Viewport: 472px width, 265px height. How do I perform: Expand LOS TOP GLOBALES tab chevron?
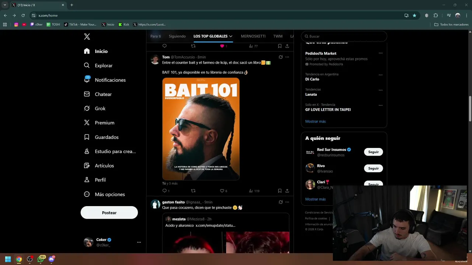(x=231, y=36)
